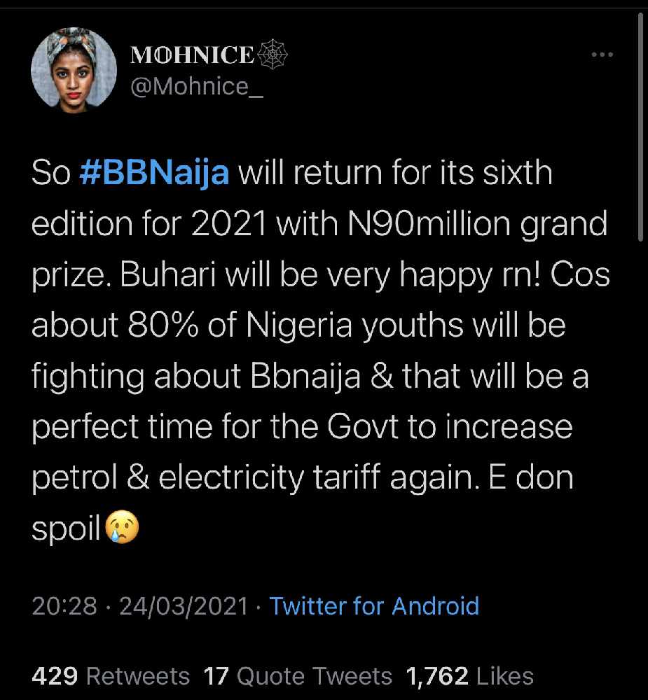Click the crying face emoji after "spoil"
The image size is (648, 700).
(122, 528)
